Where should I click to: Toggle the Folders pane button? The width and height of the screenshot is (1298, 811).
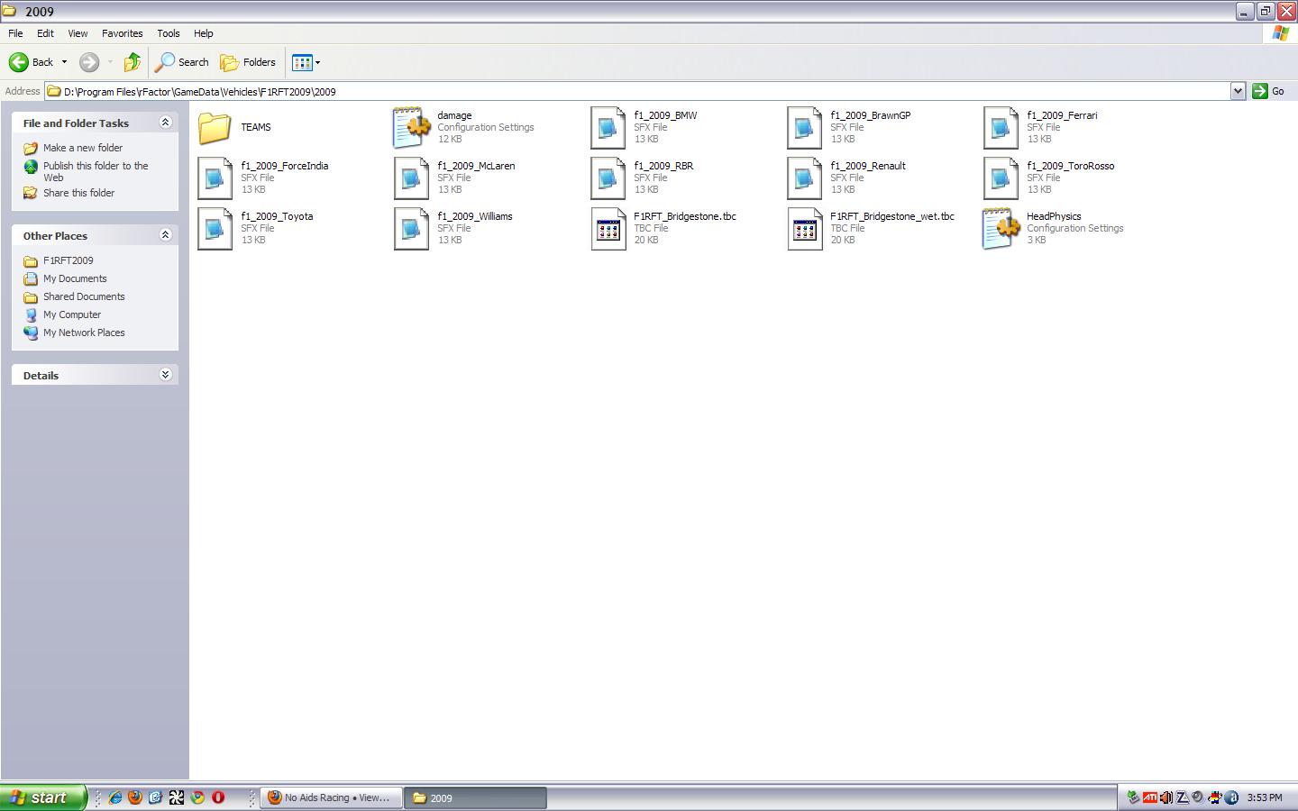tap(248, 62)
